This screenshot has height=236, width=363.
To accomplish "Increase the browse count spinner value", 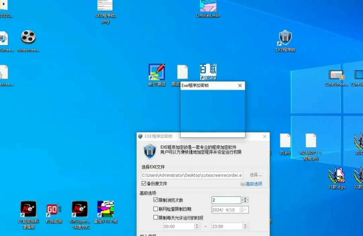I will click(245, 198).
